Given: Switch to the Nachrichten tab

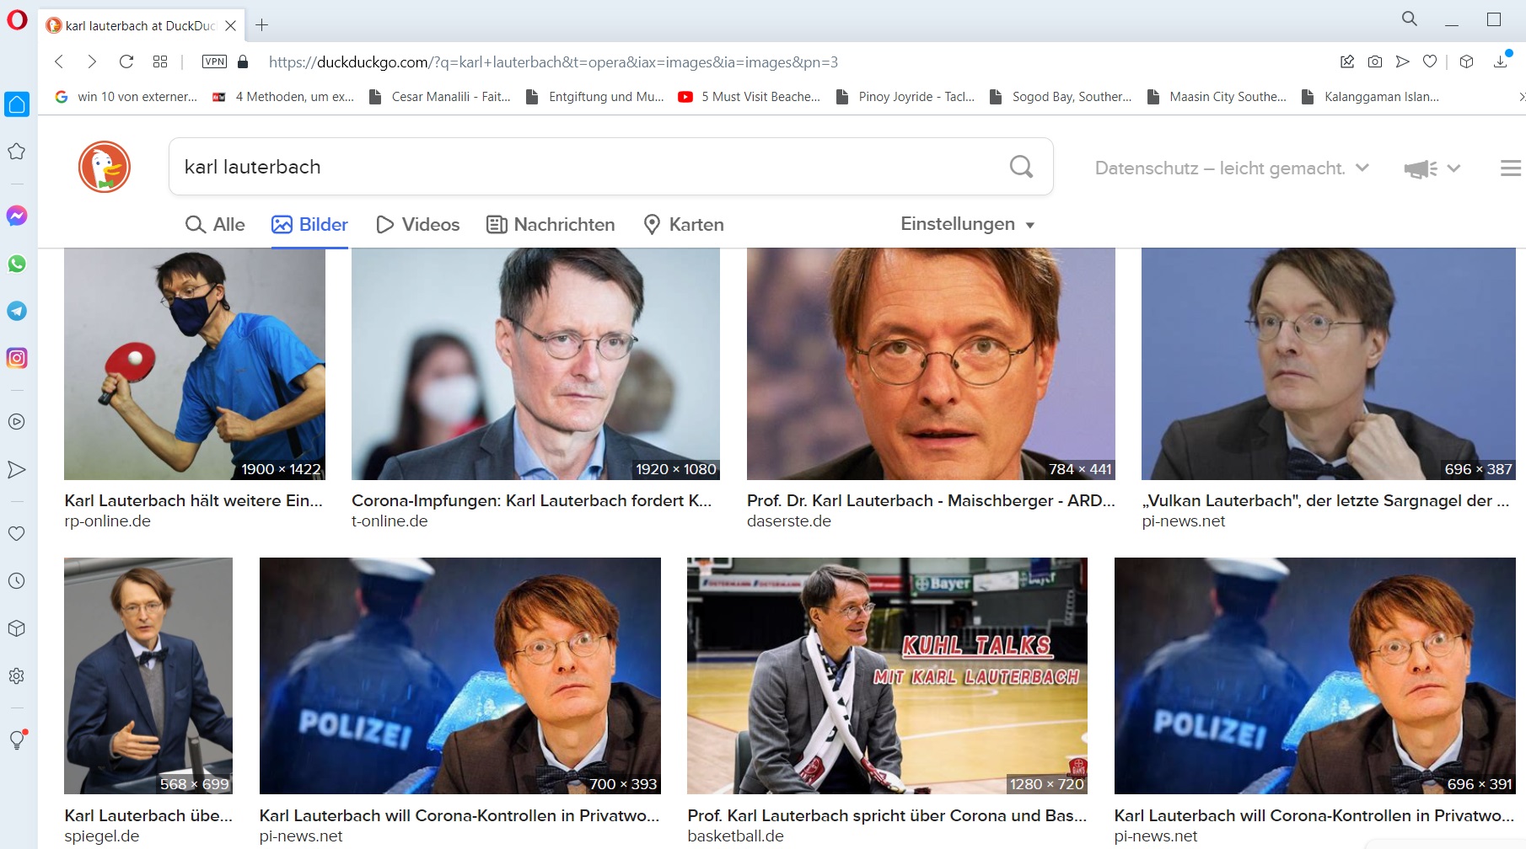Looking at the screenshot, I should pos(551,225).
